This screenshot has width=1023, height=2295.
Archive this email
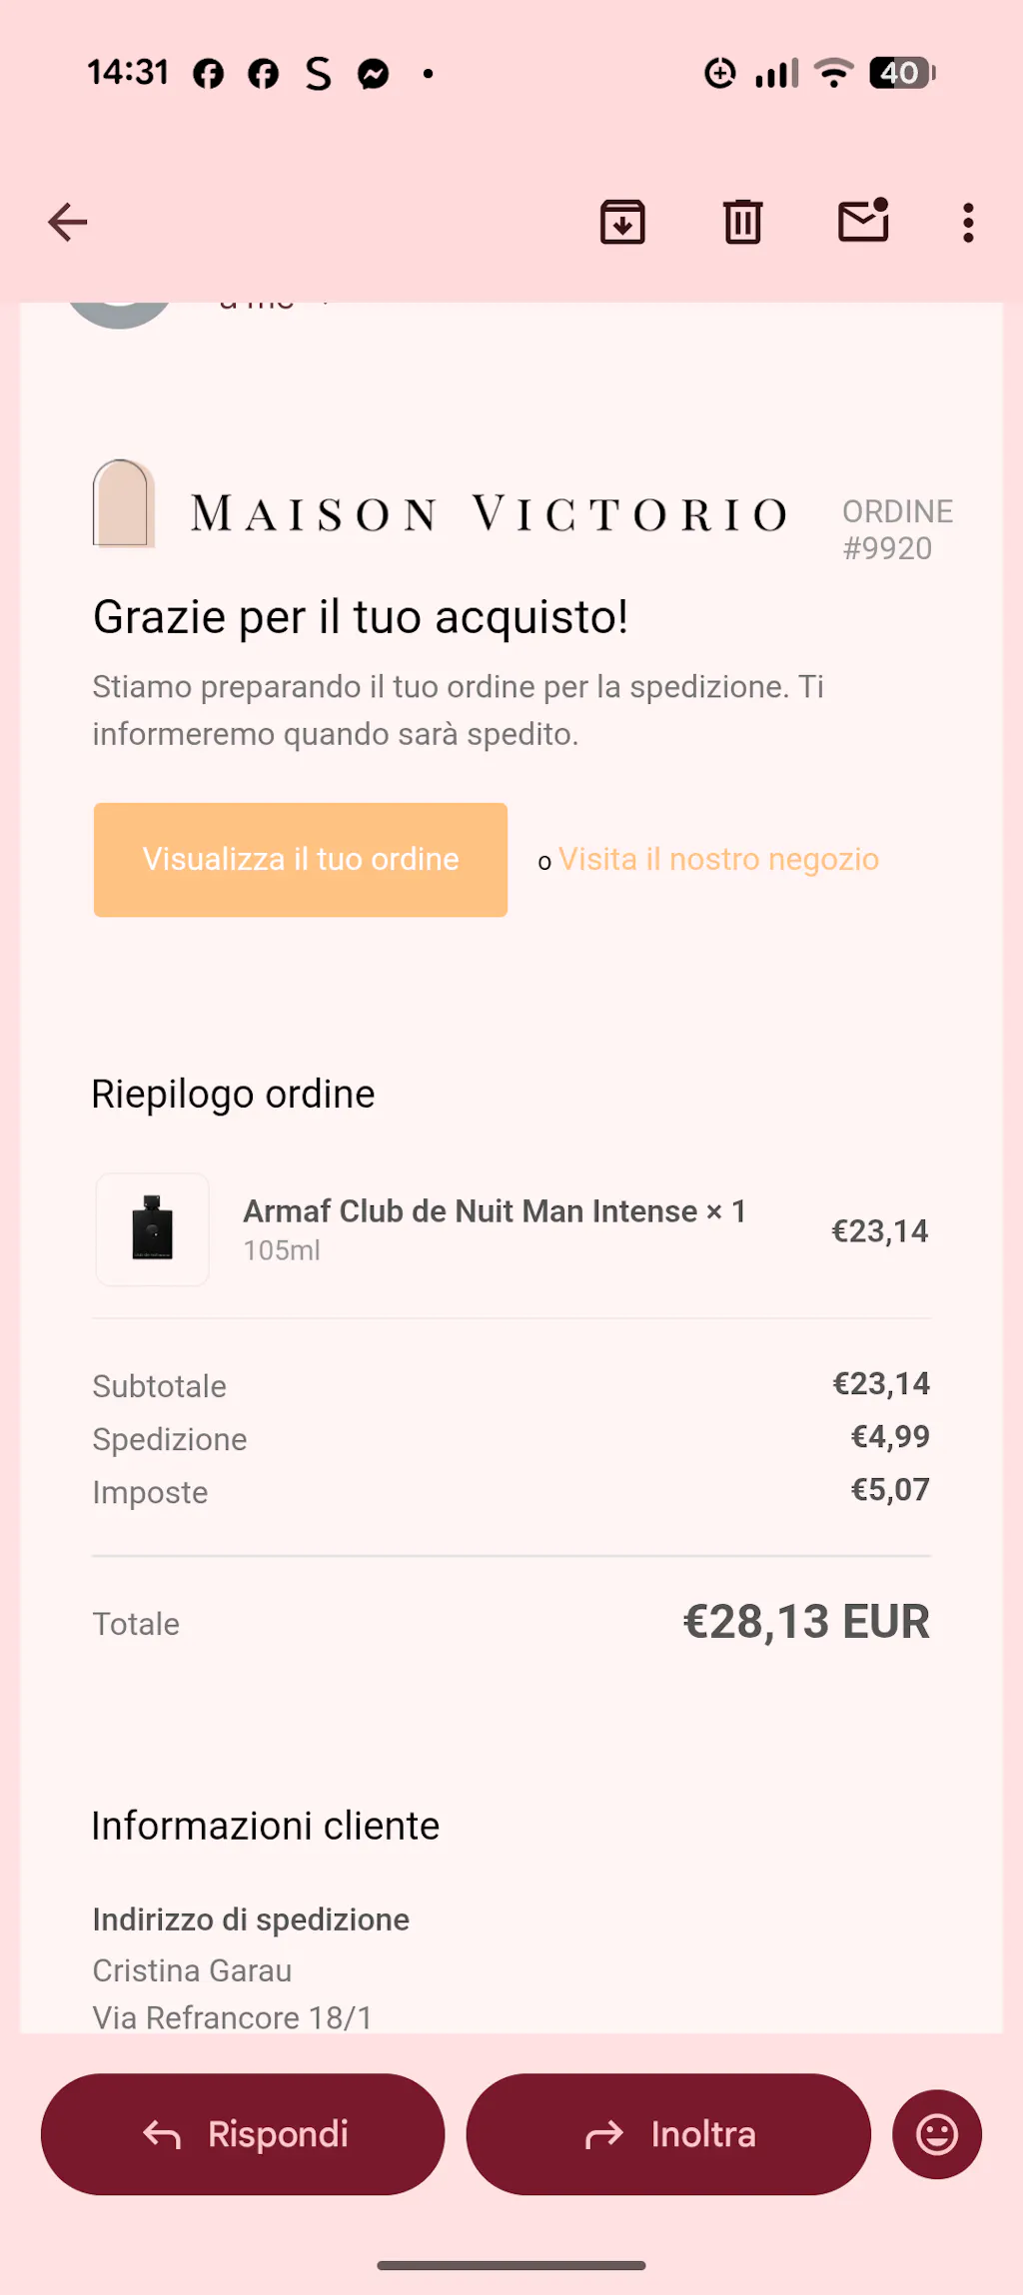tap(622, 222)
